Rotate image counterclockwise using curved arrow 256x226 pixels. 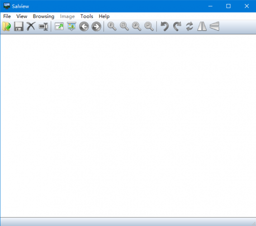coord(165,26)
